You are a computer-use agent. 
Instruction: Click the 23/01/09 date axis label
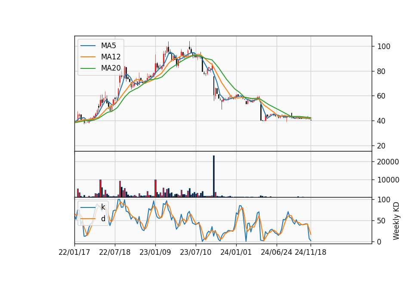coord(155,252)
